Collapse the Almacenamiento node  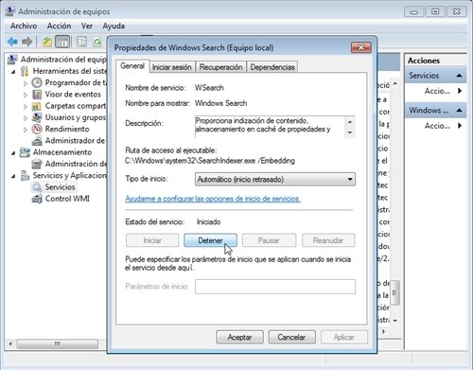(13, 153)
